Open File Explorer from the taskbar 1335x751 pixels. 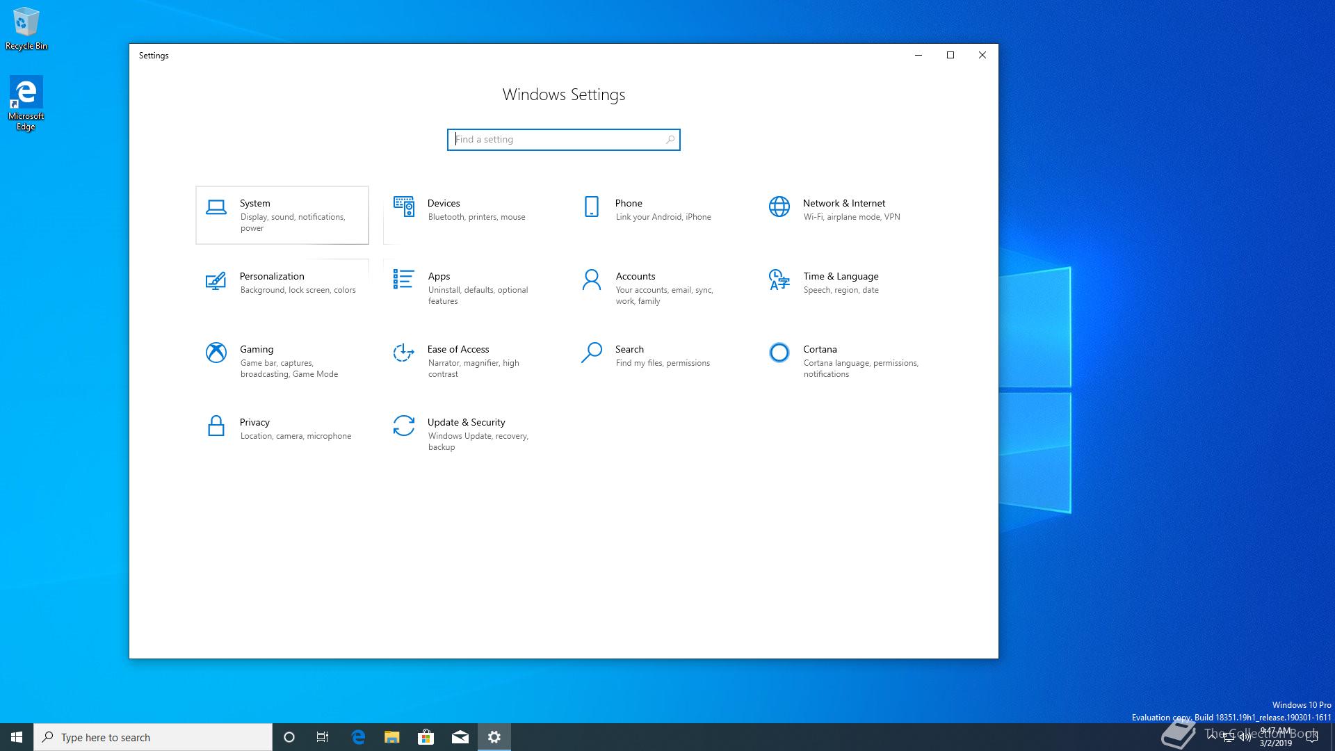coord(392,737)
